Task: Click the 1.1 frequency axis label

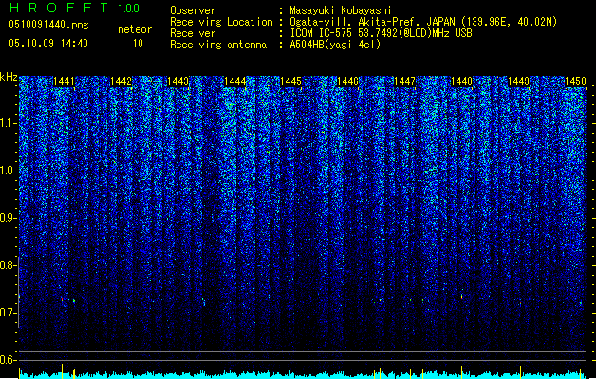Action: (x=7, y=123)
